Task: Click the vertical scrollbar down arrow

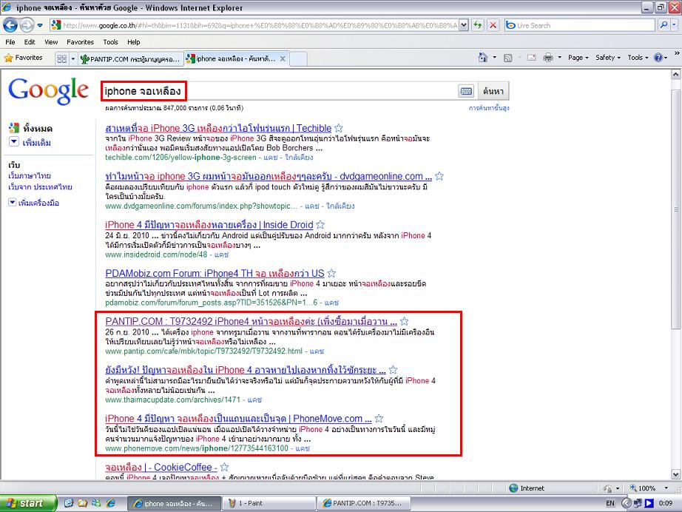Action: [675, 474]
